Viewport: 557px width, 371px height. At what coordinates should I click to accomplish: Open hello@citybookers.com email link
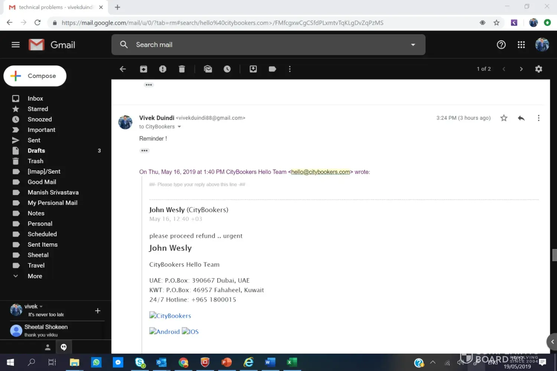click(x=320, y=172)
